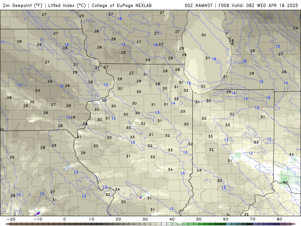
Task: Click the "Valid: 08Z WED APR 16 2025" text
Action: click(x=265, y=5)
